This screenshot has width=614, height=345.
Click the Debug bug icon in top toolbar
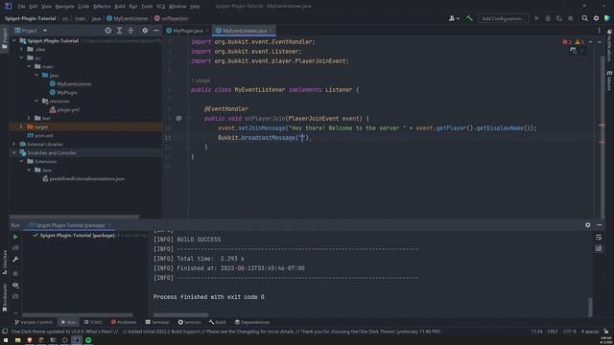tap(548, 18)
